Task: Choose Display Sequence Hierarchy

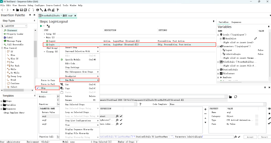Action: pyautogui.click(x=80, y=129)
